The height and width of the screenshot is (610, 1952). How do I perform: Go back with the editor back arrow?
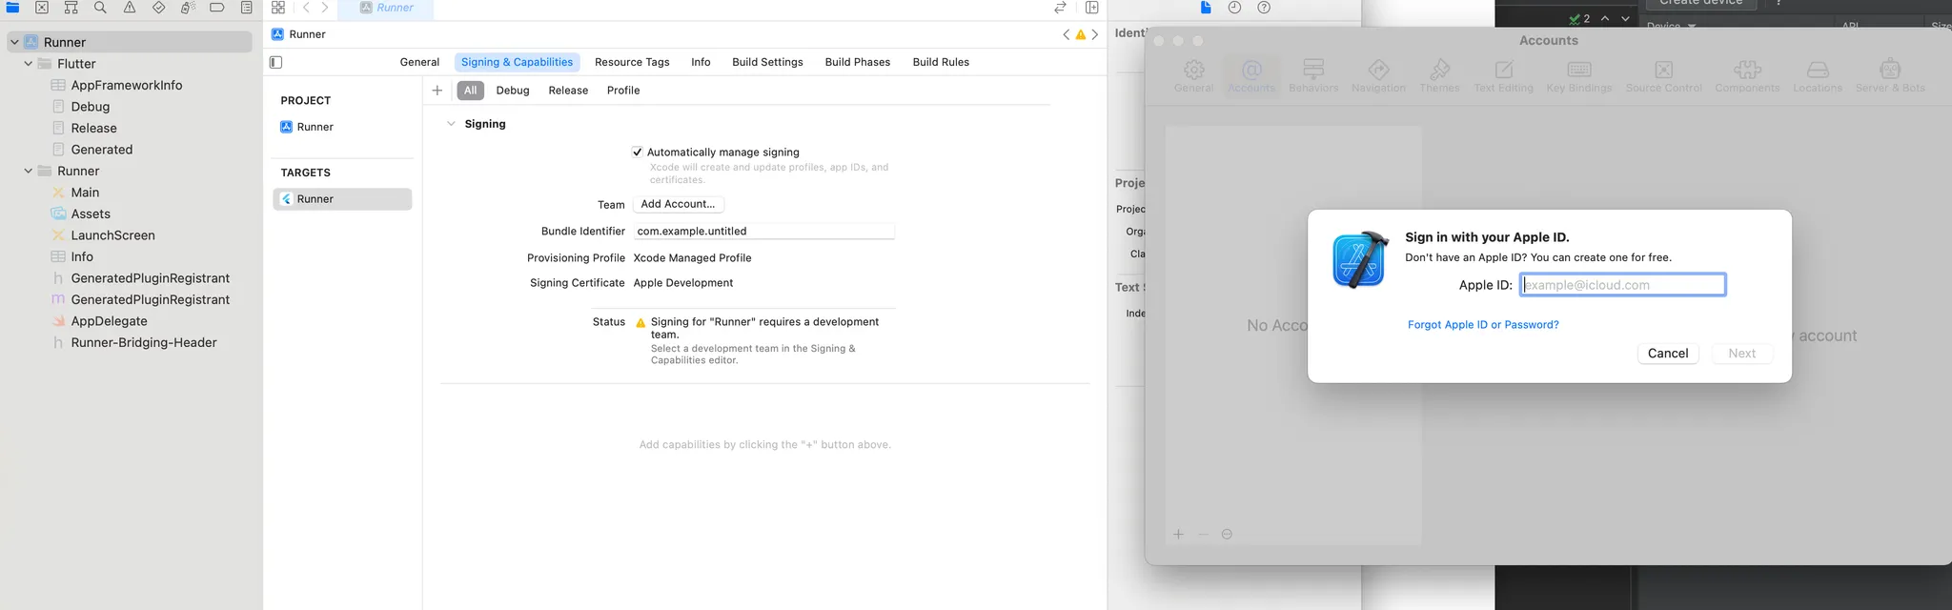coord(306,8)
